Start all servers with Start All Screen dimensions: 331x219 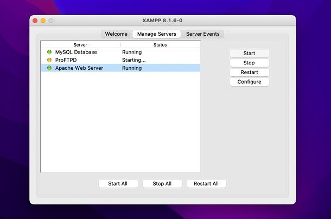[118, 184]
